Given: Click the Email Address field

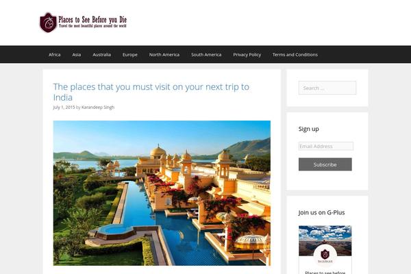Looking at the screenshot, I should pos(326,146).
